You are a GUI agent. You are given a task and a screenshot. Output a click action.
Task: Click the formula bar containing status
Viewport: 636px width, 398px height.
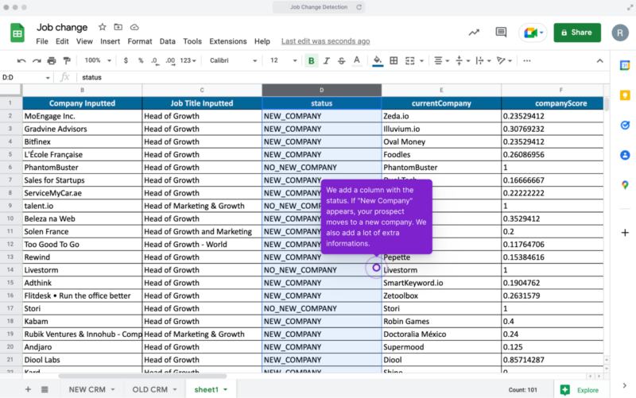tap(343, 77)
